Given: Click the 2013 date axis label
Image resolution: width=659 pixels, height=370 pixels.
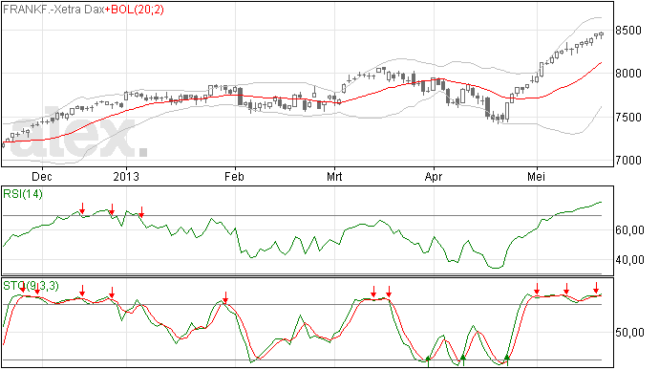Looking at the screenshot, I should [126, 176].
